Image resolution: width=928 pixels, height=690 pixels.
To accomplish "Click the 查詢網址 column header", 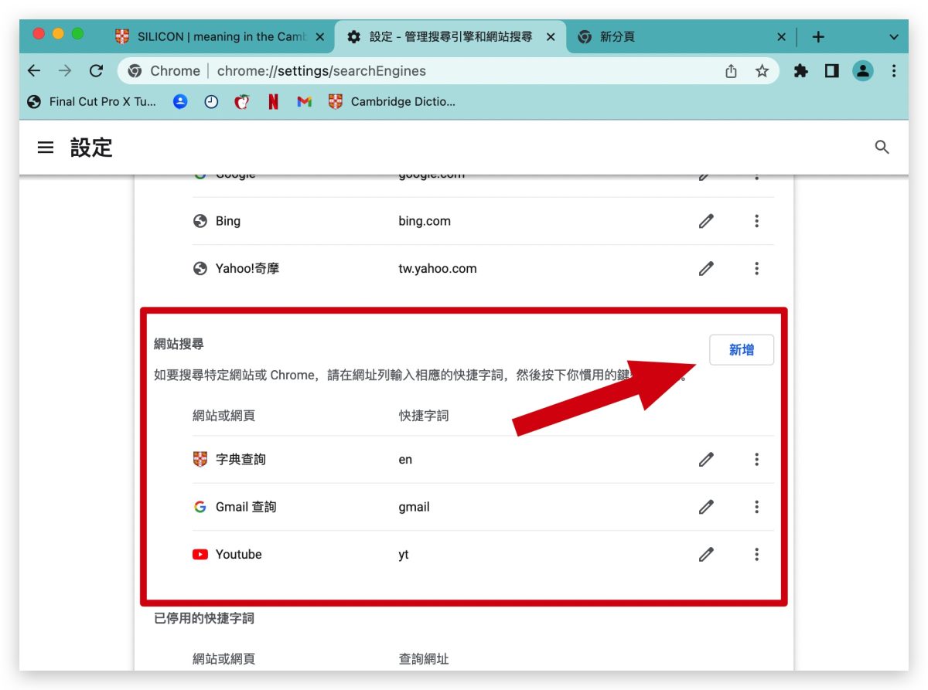I will tap(424, 659).
